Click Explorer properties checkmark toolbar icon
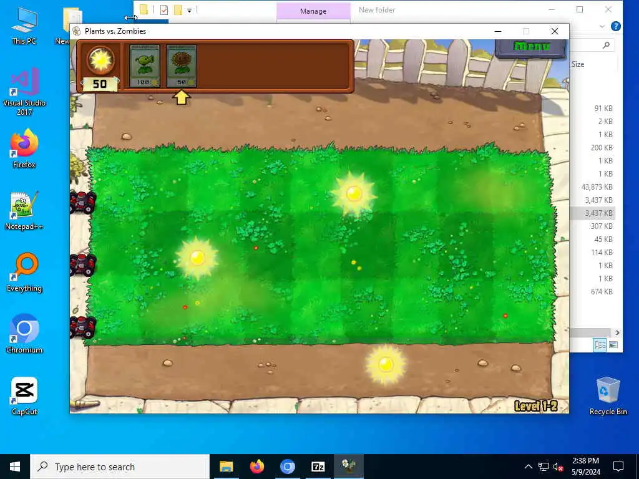Viewport: 639px width, 479px height. coord(164,10)
